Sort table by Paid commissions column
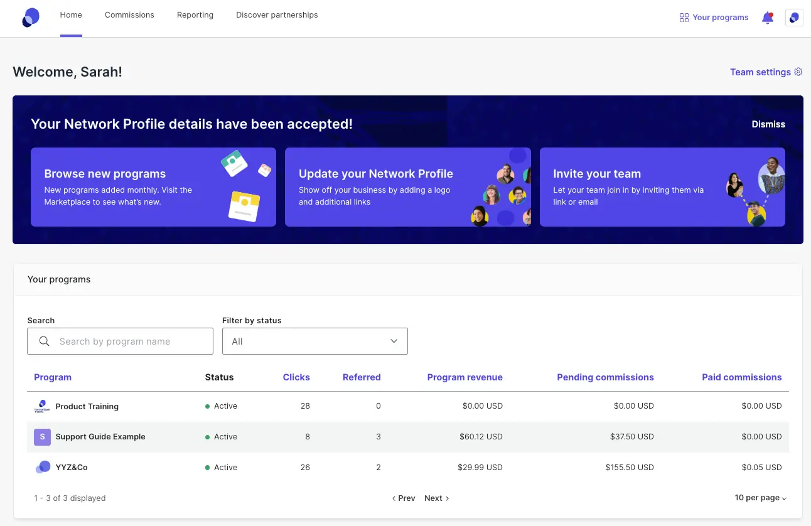Viewport: 811px width, 526px height. pos(742,377)
